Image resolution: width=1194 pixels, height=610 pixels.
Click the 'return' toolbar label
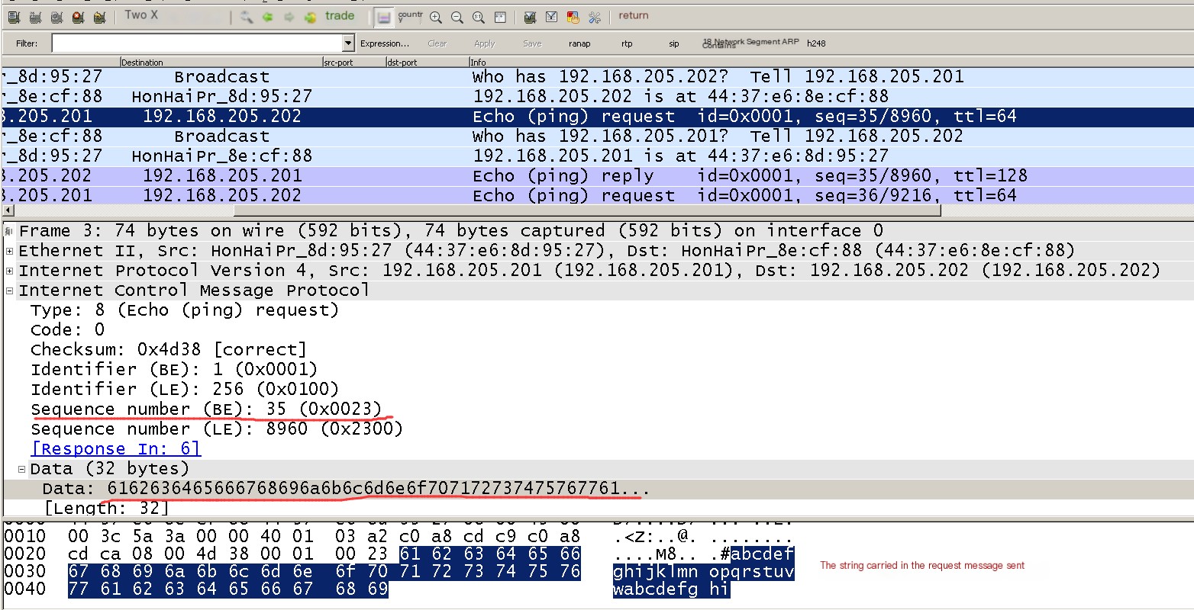point(634,15)
